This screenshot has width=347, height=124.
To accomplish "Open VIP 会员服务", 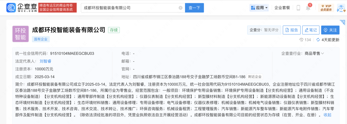I will (x=326, y=8).
